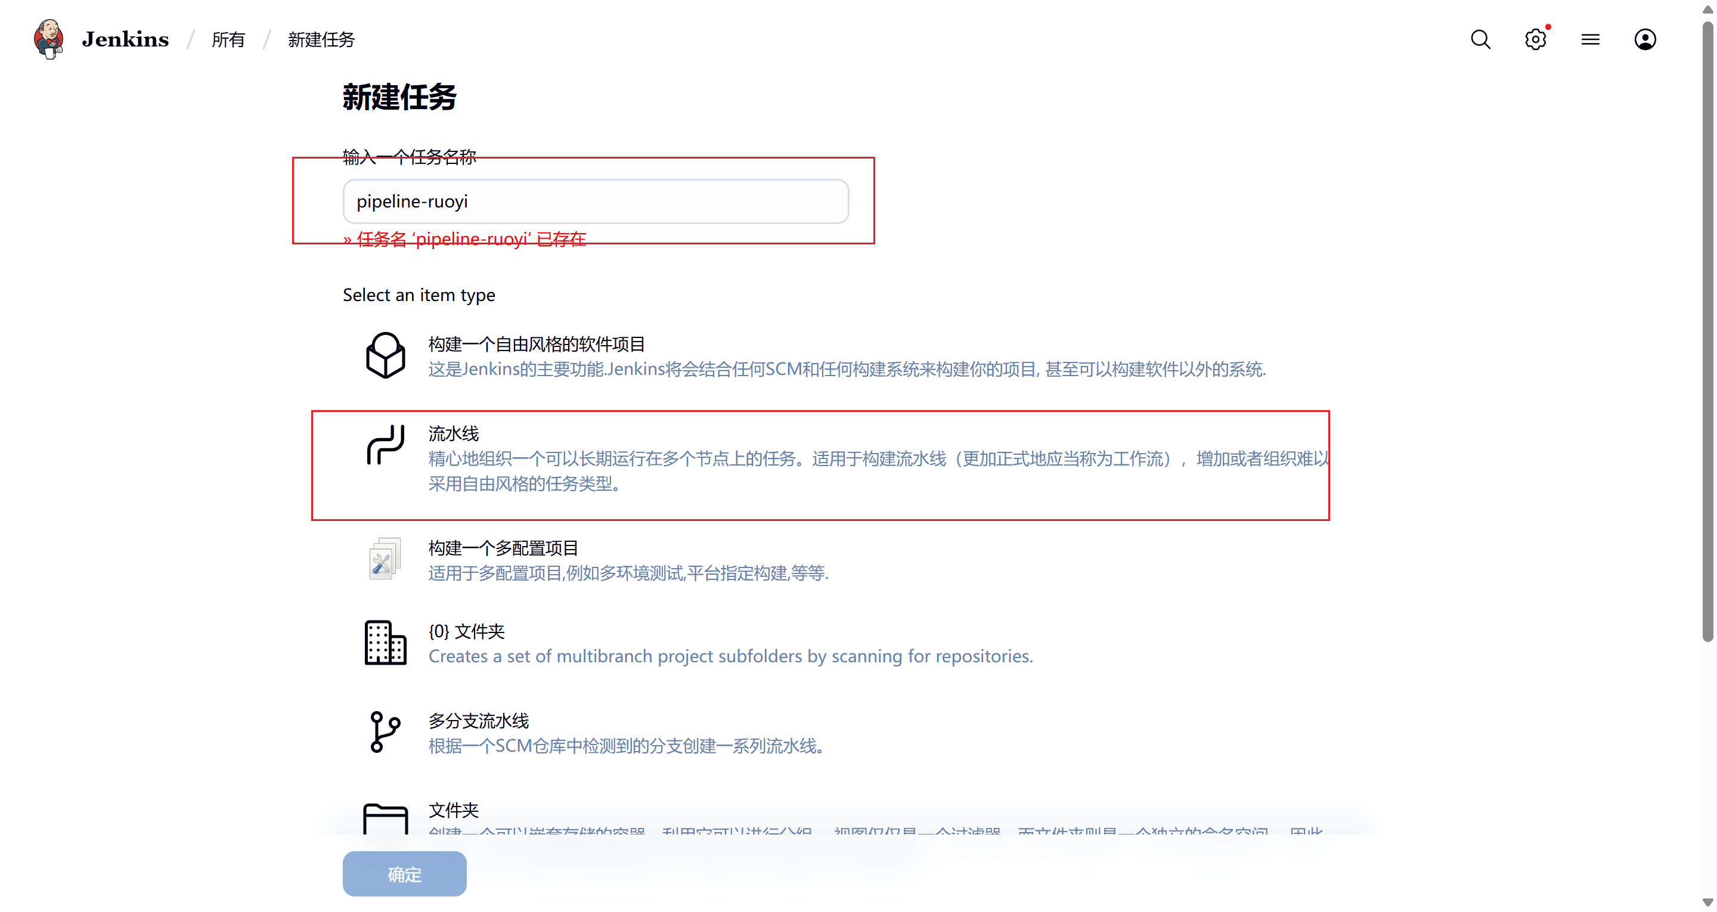Choose 多分支流水线 item type
This screenshot has height=912, width=1717.
tap(479, 721)
